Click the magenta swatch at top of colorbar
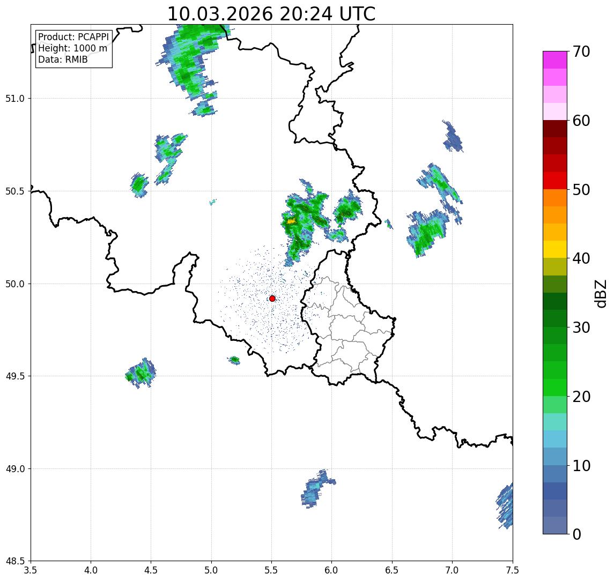The width and height of the screenshot is (614, 581). [555, 60]
